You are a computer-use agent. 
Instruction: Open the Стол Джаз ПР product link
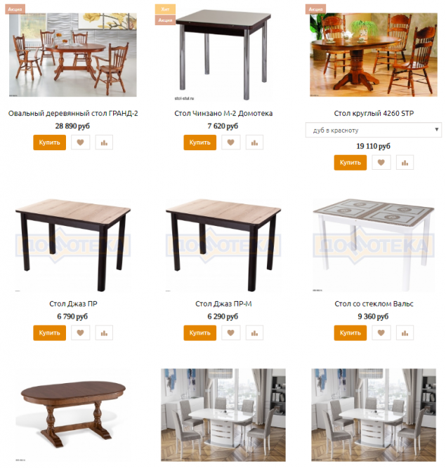[x=73, y=304]
